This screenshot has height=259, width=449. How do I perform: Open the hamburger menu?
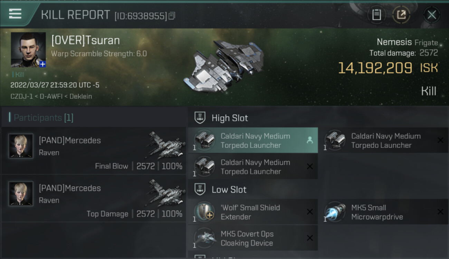point(15,14)
